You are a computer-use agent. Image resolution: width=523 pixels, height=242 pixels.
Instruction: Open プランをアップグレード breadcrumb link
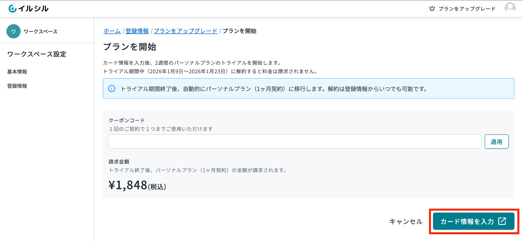click(185, 31)
